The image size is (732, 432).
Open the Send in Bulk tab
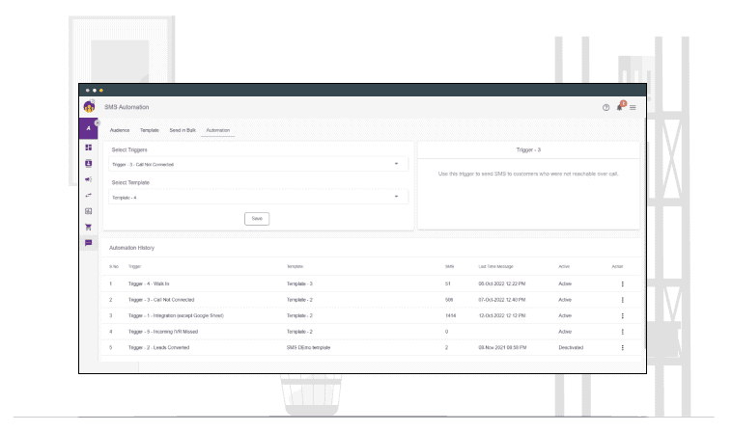183,129
